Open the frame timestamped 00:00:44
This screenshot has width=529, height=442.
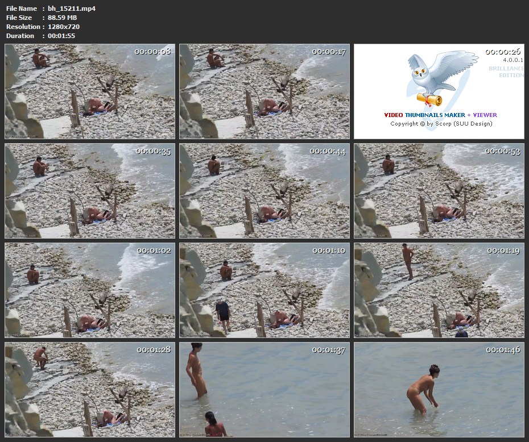264,191
